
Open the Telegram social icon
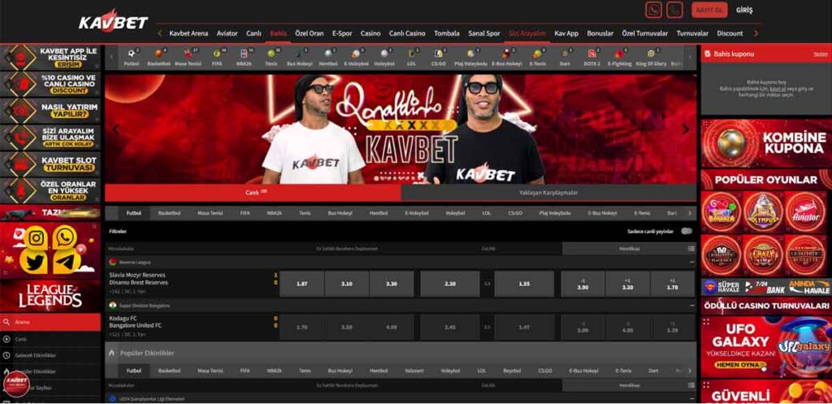click(x=67, y=261)
